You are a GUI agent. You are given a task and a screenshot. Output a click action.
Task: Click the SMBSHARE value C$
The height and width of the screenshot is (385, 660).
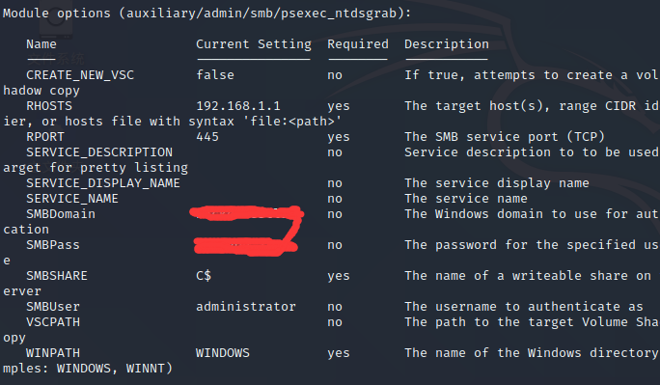(x=204, y=276)
